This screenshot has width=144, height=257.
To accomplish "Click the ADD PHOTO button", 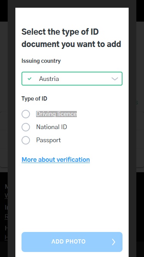I will 72,242.
